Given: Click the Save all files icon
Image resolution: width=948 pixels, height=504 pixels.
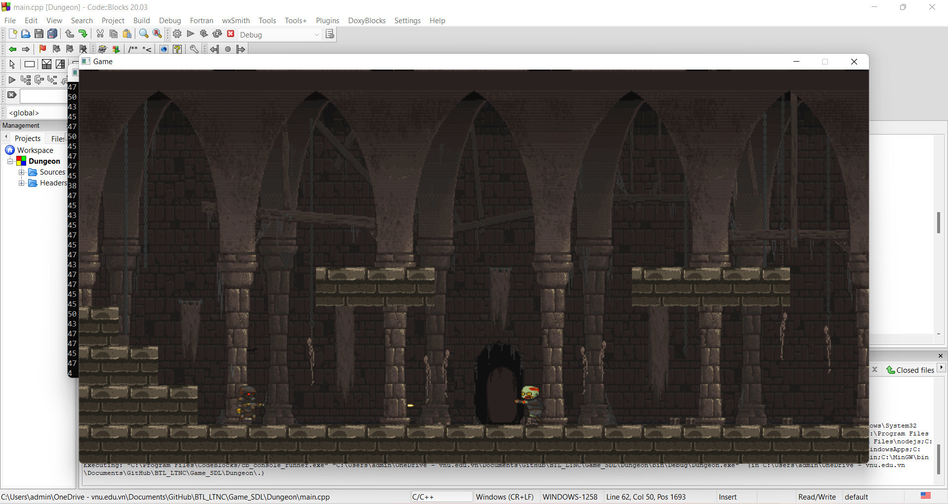Looking at the screenshot, I should click(52, 34).
